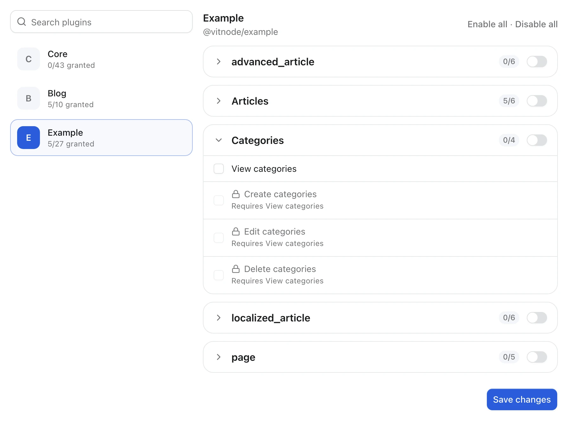
Task: Click the '5/10 granted' text
Action: [71, 104]
